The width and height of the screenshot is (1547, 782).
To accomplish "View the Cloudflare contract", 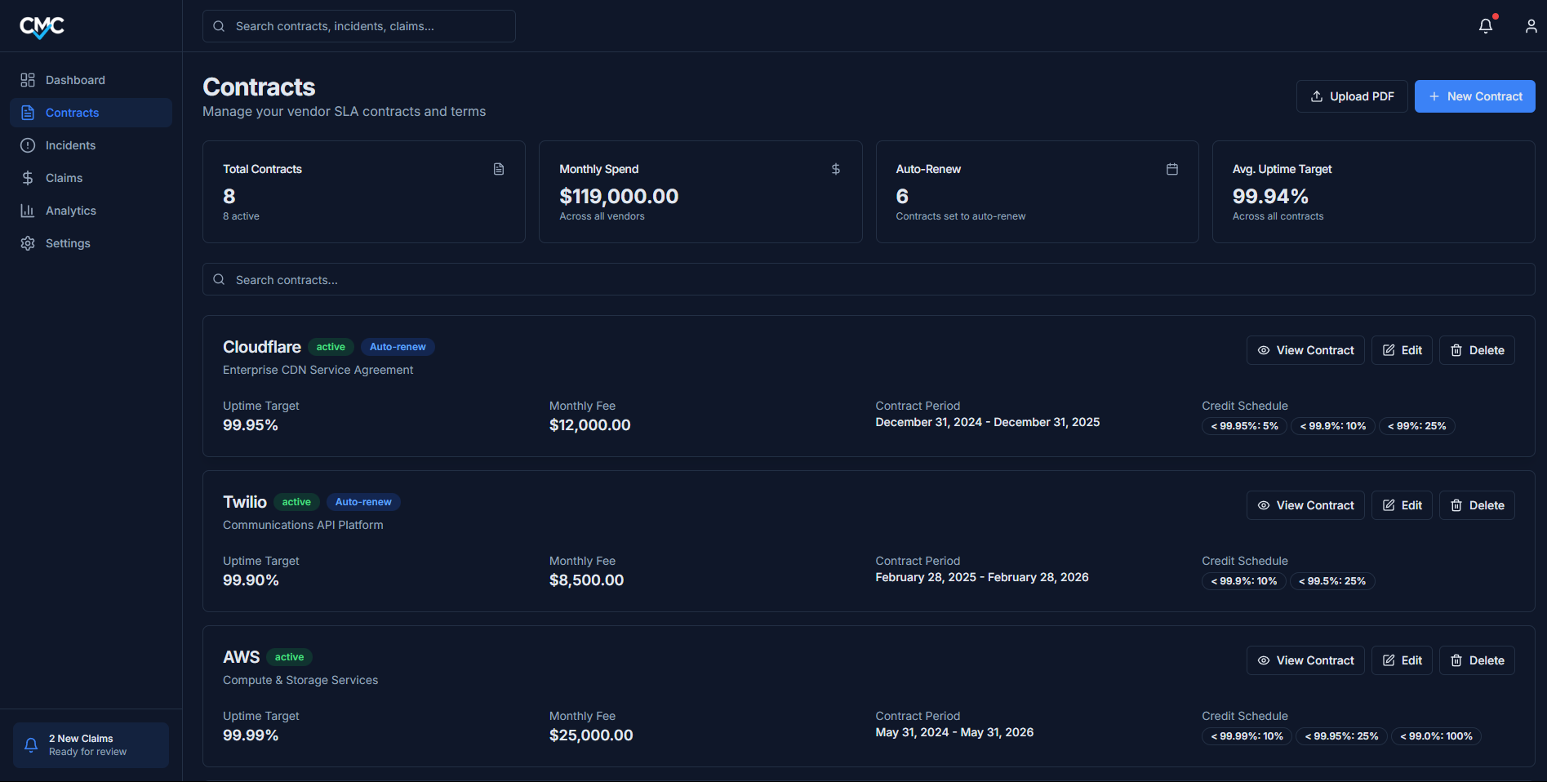I will click(1305, 350).
